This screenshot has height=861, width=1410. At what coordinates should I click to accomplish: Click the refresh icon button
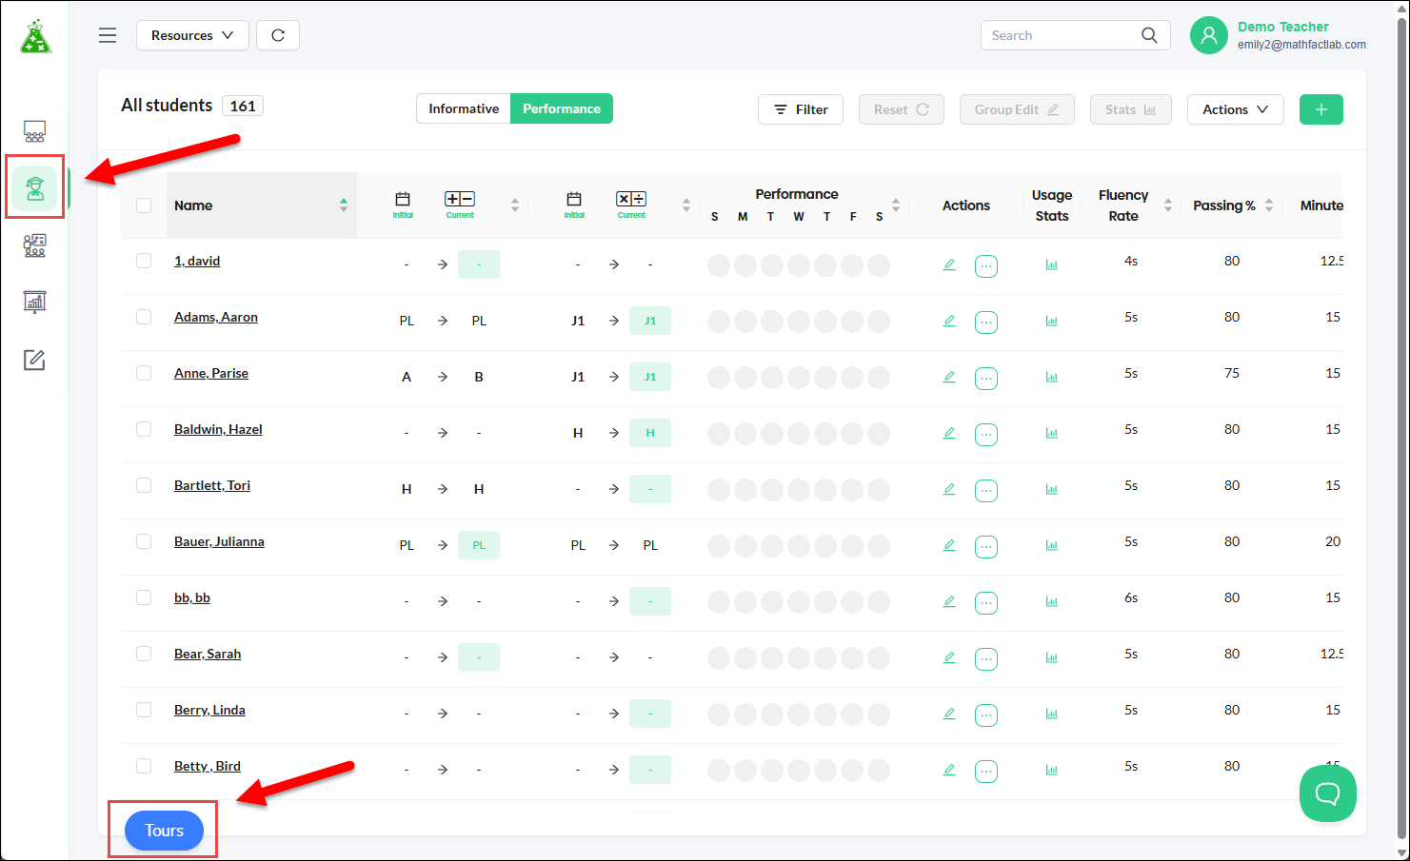click(x=278, y=35)
